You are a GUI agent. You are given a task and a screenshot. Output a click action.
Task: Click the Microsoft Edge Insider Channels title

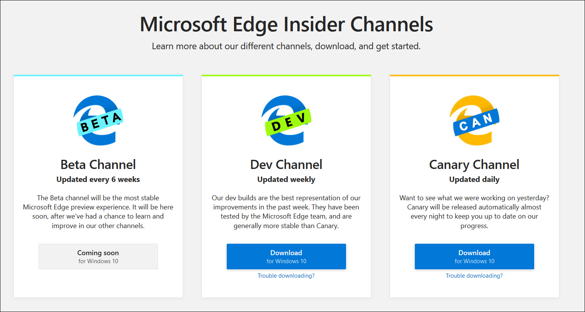pyautogui.click(x=286, y=24)
